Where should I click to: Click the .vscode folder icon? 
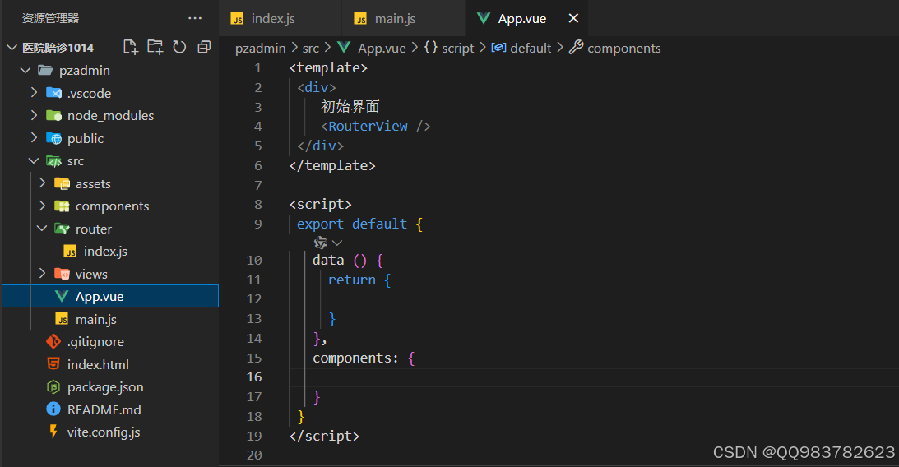(x=54, y=93)
